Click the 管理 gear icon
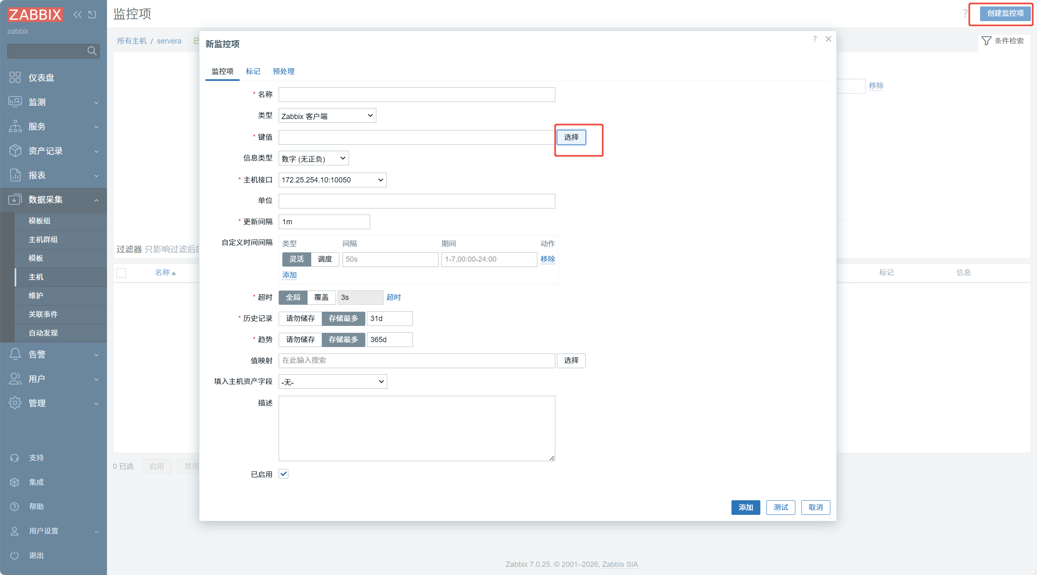Viewport: 1037px width, 575px height. click(15, 403)
